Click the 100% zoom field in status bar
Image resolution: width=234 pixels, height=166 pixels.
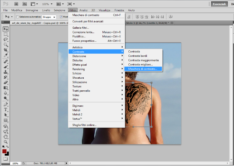[x=15, y=163]
